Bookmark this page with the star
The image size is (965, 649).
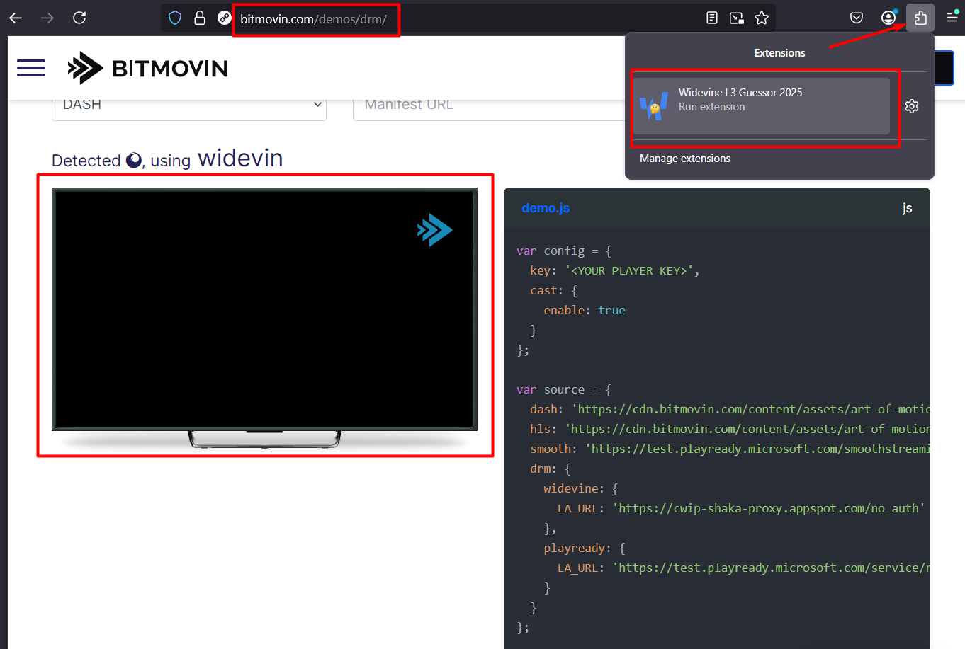tap(762, 18)
